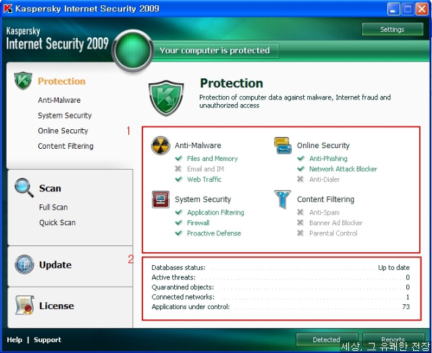432x353 pixels.
Task: Open the Update section
Action: pos(55,265)
